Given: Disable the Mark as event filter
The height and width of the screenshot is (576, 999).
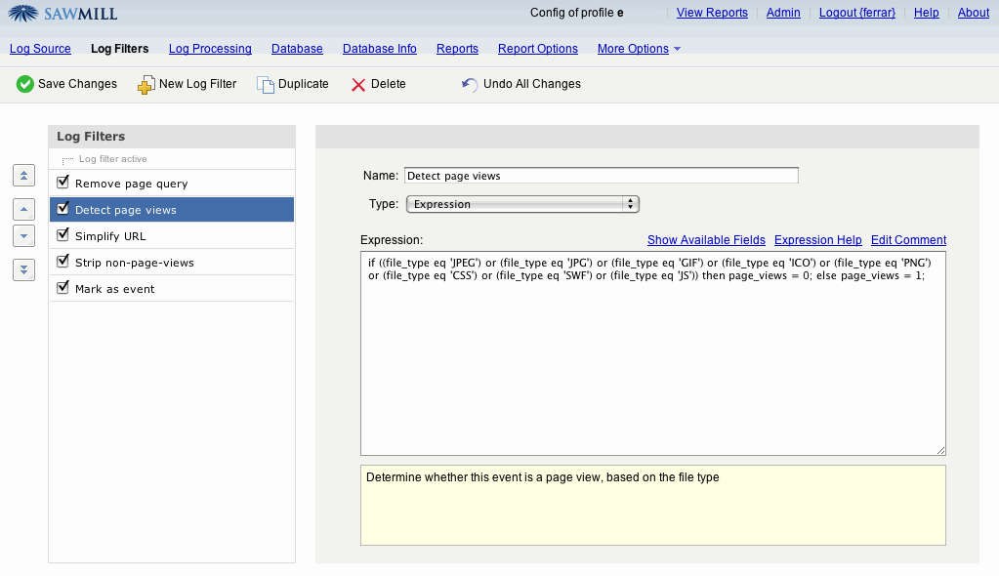Looking at the screenshot, I should tap(63, 288).
